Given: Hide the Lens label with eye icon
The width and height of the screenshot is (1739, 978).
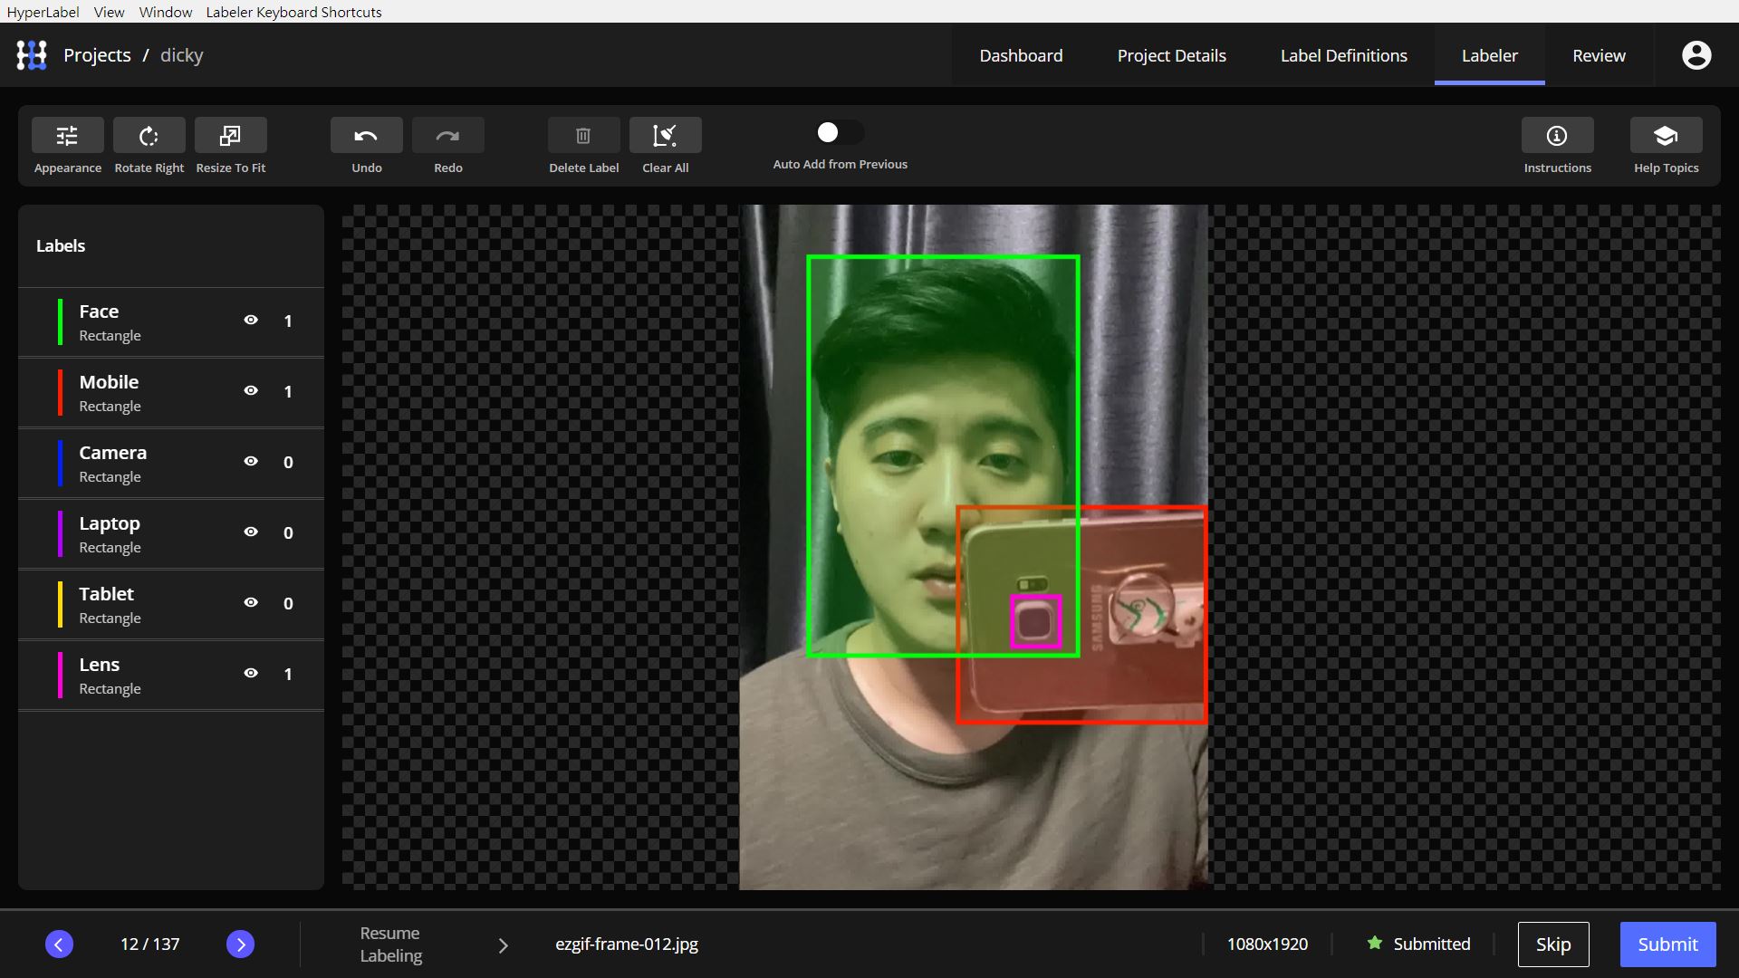Looking at the screenshot, I should click(x=251, y=673).
